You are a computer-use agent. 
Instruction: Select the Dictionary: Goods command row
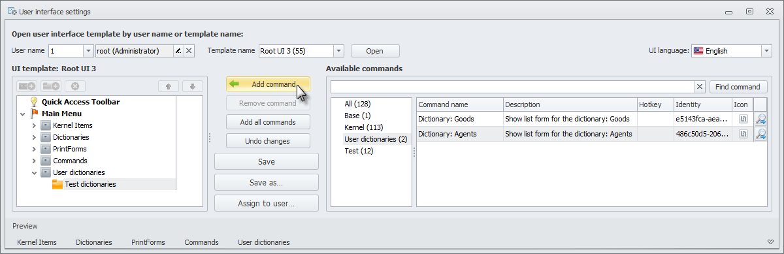pyautogui.click(x=592, y=119)
